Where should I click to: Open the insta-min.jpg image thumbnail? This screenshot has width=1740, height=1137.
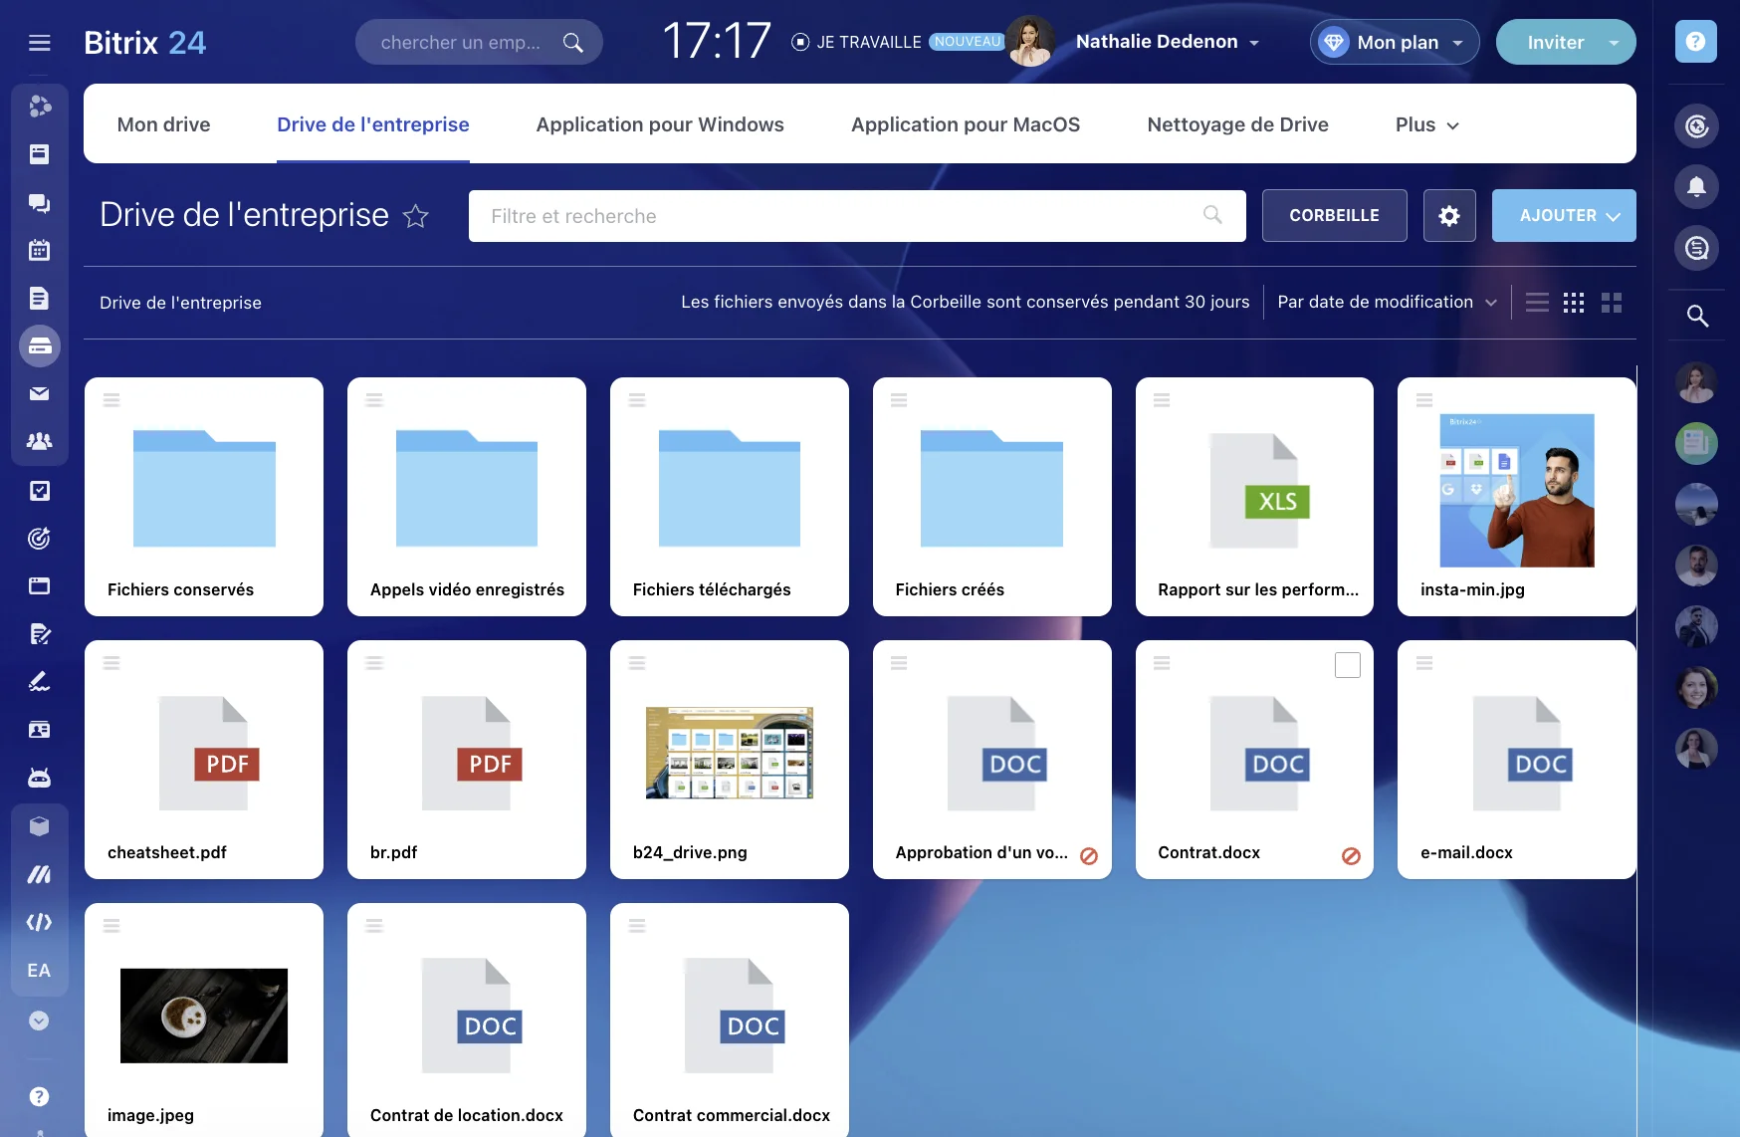point(1516,490)
